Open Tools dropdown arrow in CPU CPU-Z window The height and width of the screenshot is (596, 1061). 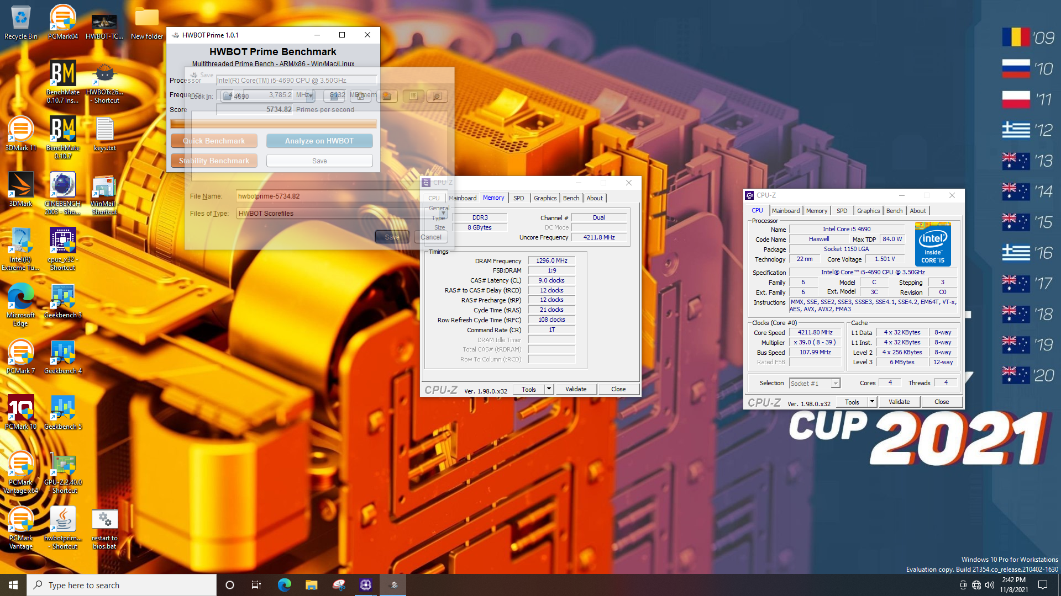coord(872,402)
